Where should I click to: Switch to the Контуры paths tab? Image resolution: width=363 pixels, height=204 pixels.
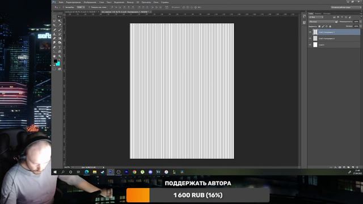[x=327, y=14]
